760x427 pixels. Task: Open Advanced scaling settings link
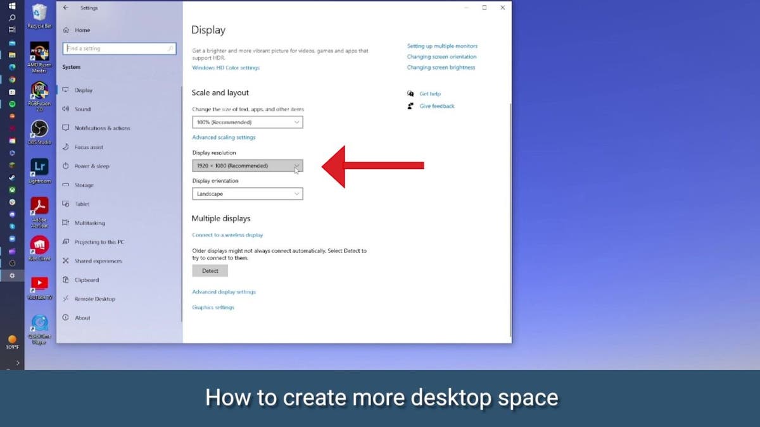[224, 137]
